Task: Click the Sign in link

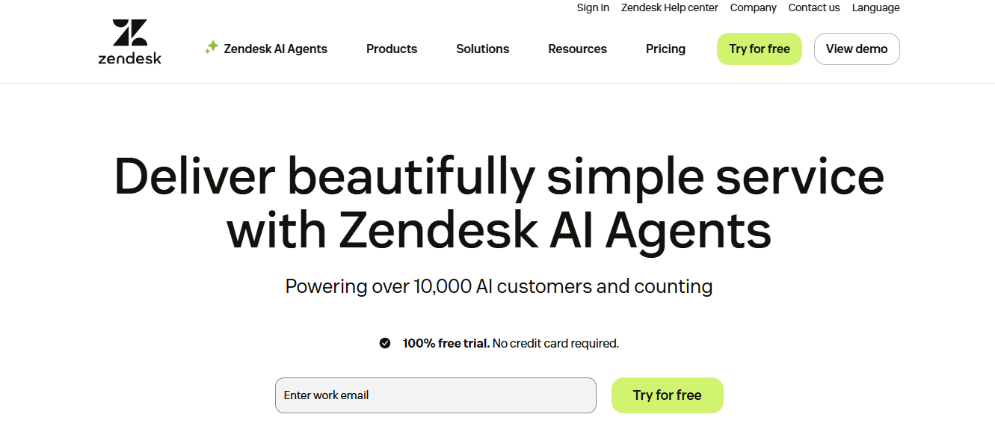Action: (593, 7)
